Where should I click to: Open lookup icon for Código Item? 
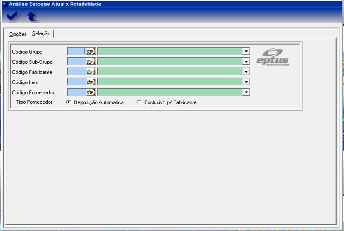click(x=91, y=82)
